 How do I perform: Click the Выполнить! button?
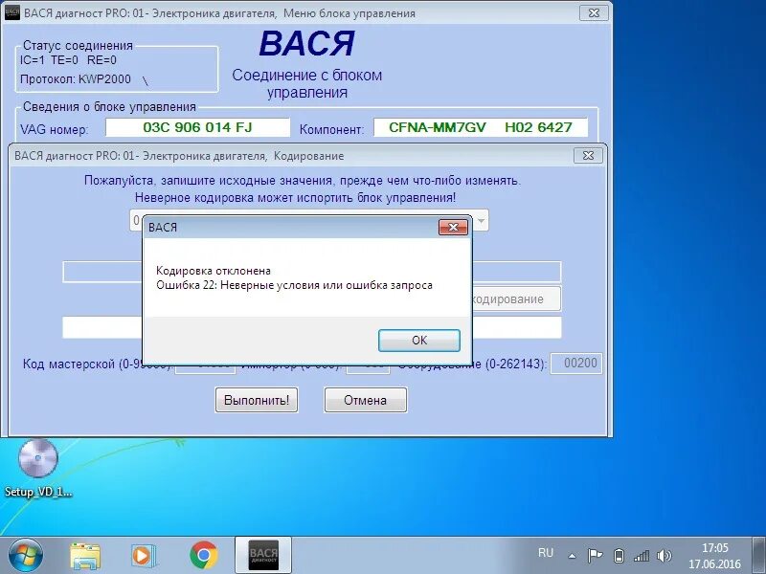click(257, 400)
